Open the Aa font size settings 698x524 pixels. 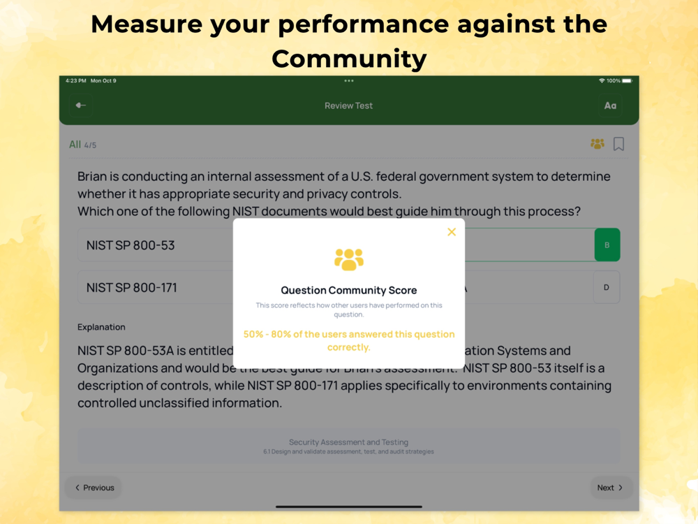point(610,105)
